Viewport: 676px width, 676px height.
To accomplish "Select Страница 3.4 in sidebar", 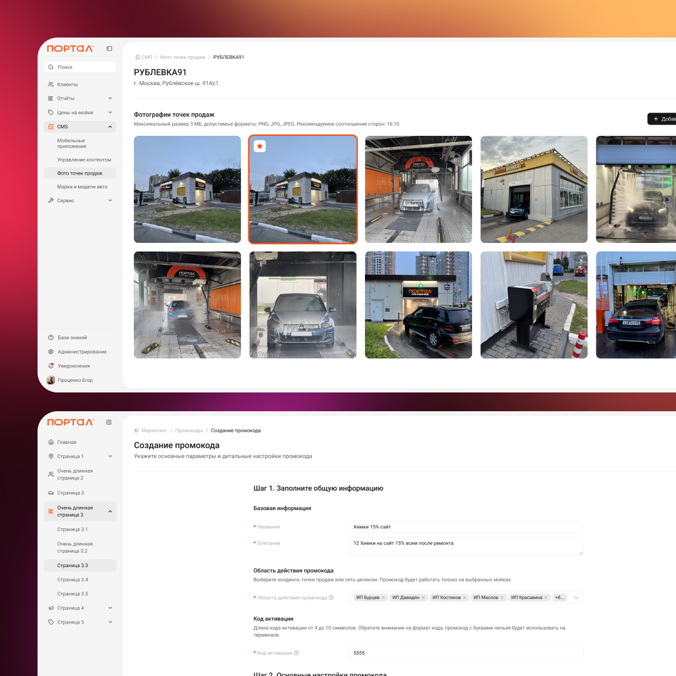I will (79, 580).
